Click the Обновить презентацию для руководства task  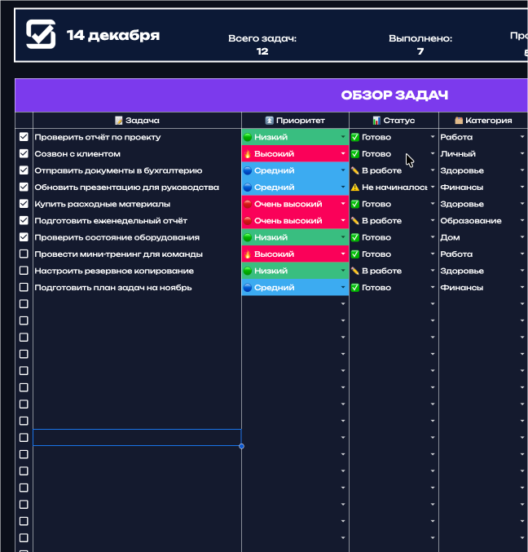126,188
